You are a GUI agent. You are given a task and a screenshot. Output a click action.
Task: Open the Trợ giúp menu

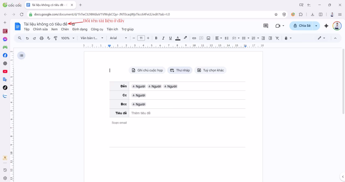128,29
